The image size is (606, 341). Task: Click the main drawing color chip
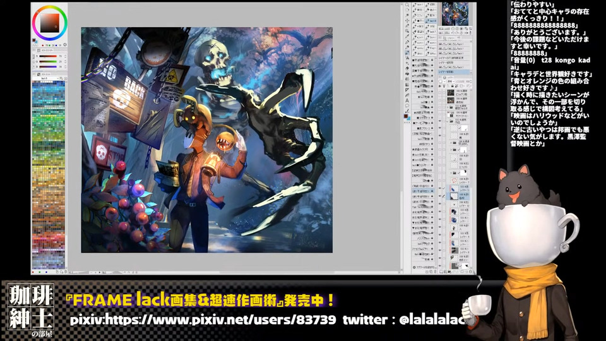33,40
